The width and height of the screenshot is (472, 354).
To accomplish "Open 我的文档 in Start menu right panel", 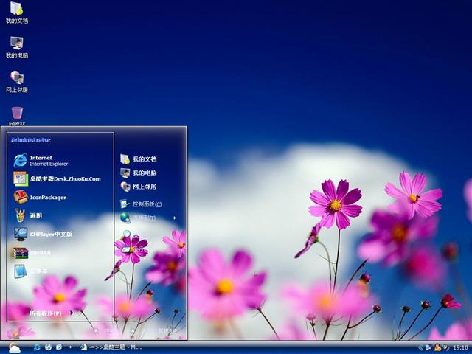I will pyautogui.click(x=139, y=159).
